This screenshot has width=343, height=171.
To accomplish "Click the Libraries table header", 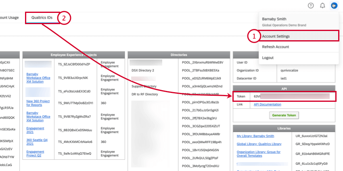I will tap(284, 128).
